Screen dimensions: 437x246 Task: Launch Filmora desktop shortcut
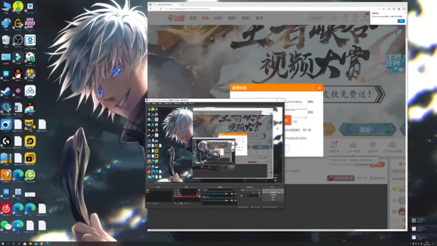[x=18, y=57]
